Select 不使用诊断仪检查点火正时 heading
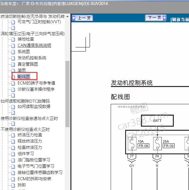 pyautogui.click(x=25, y=129)
